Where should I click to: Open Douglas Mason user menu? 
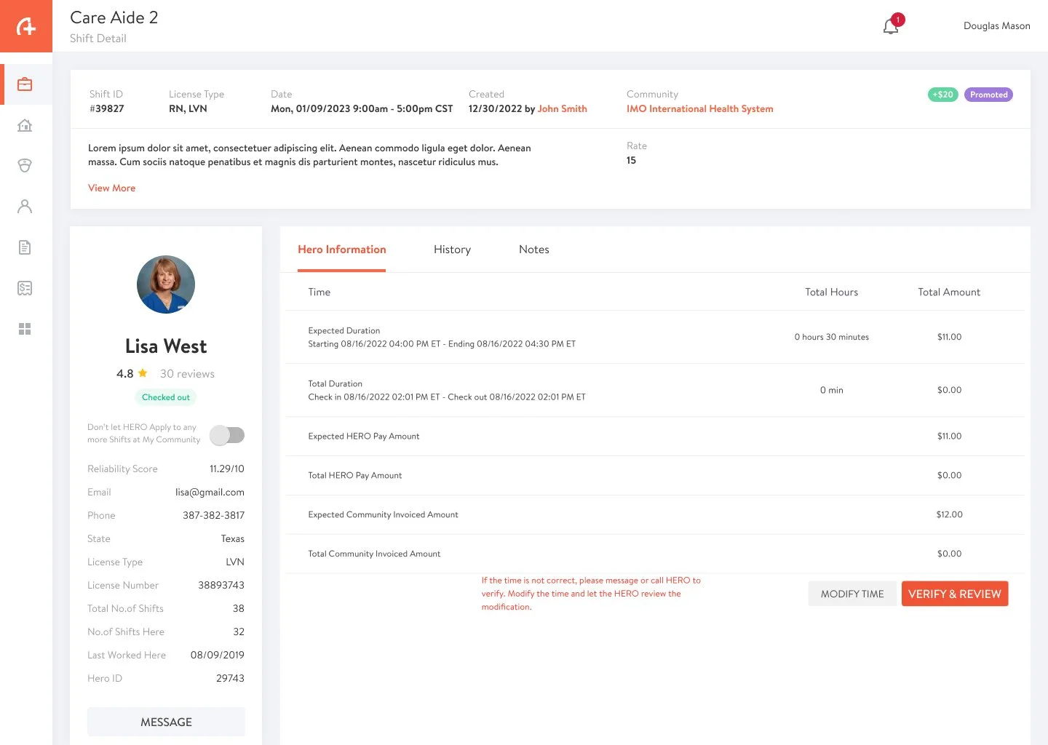(997, 26)
